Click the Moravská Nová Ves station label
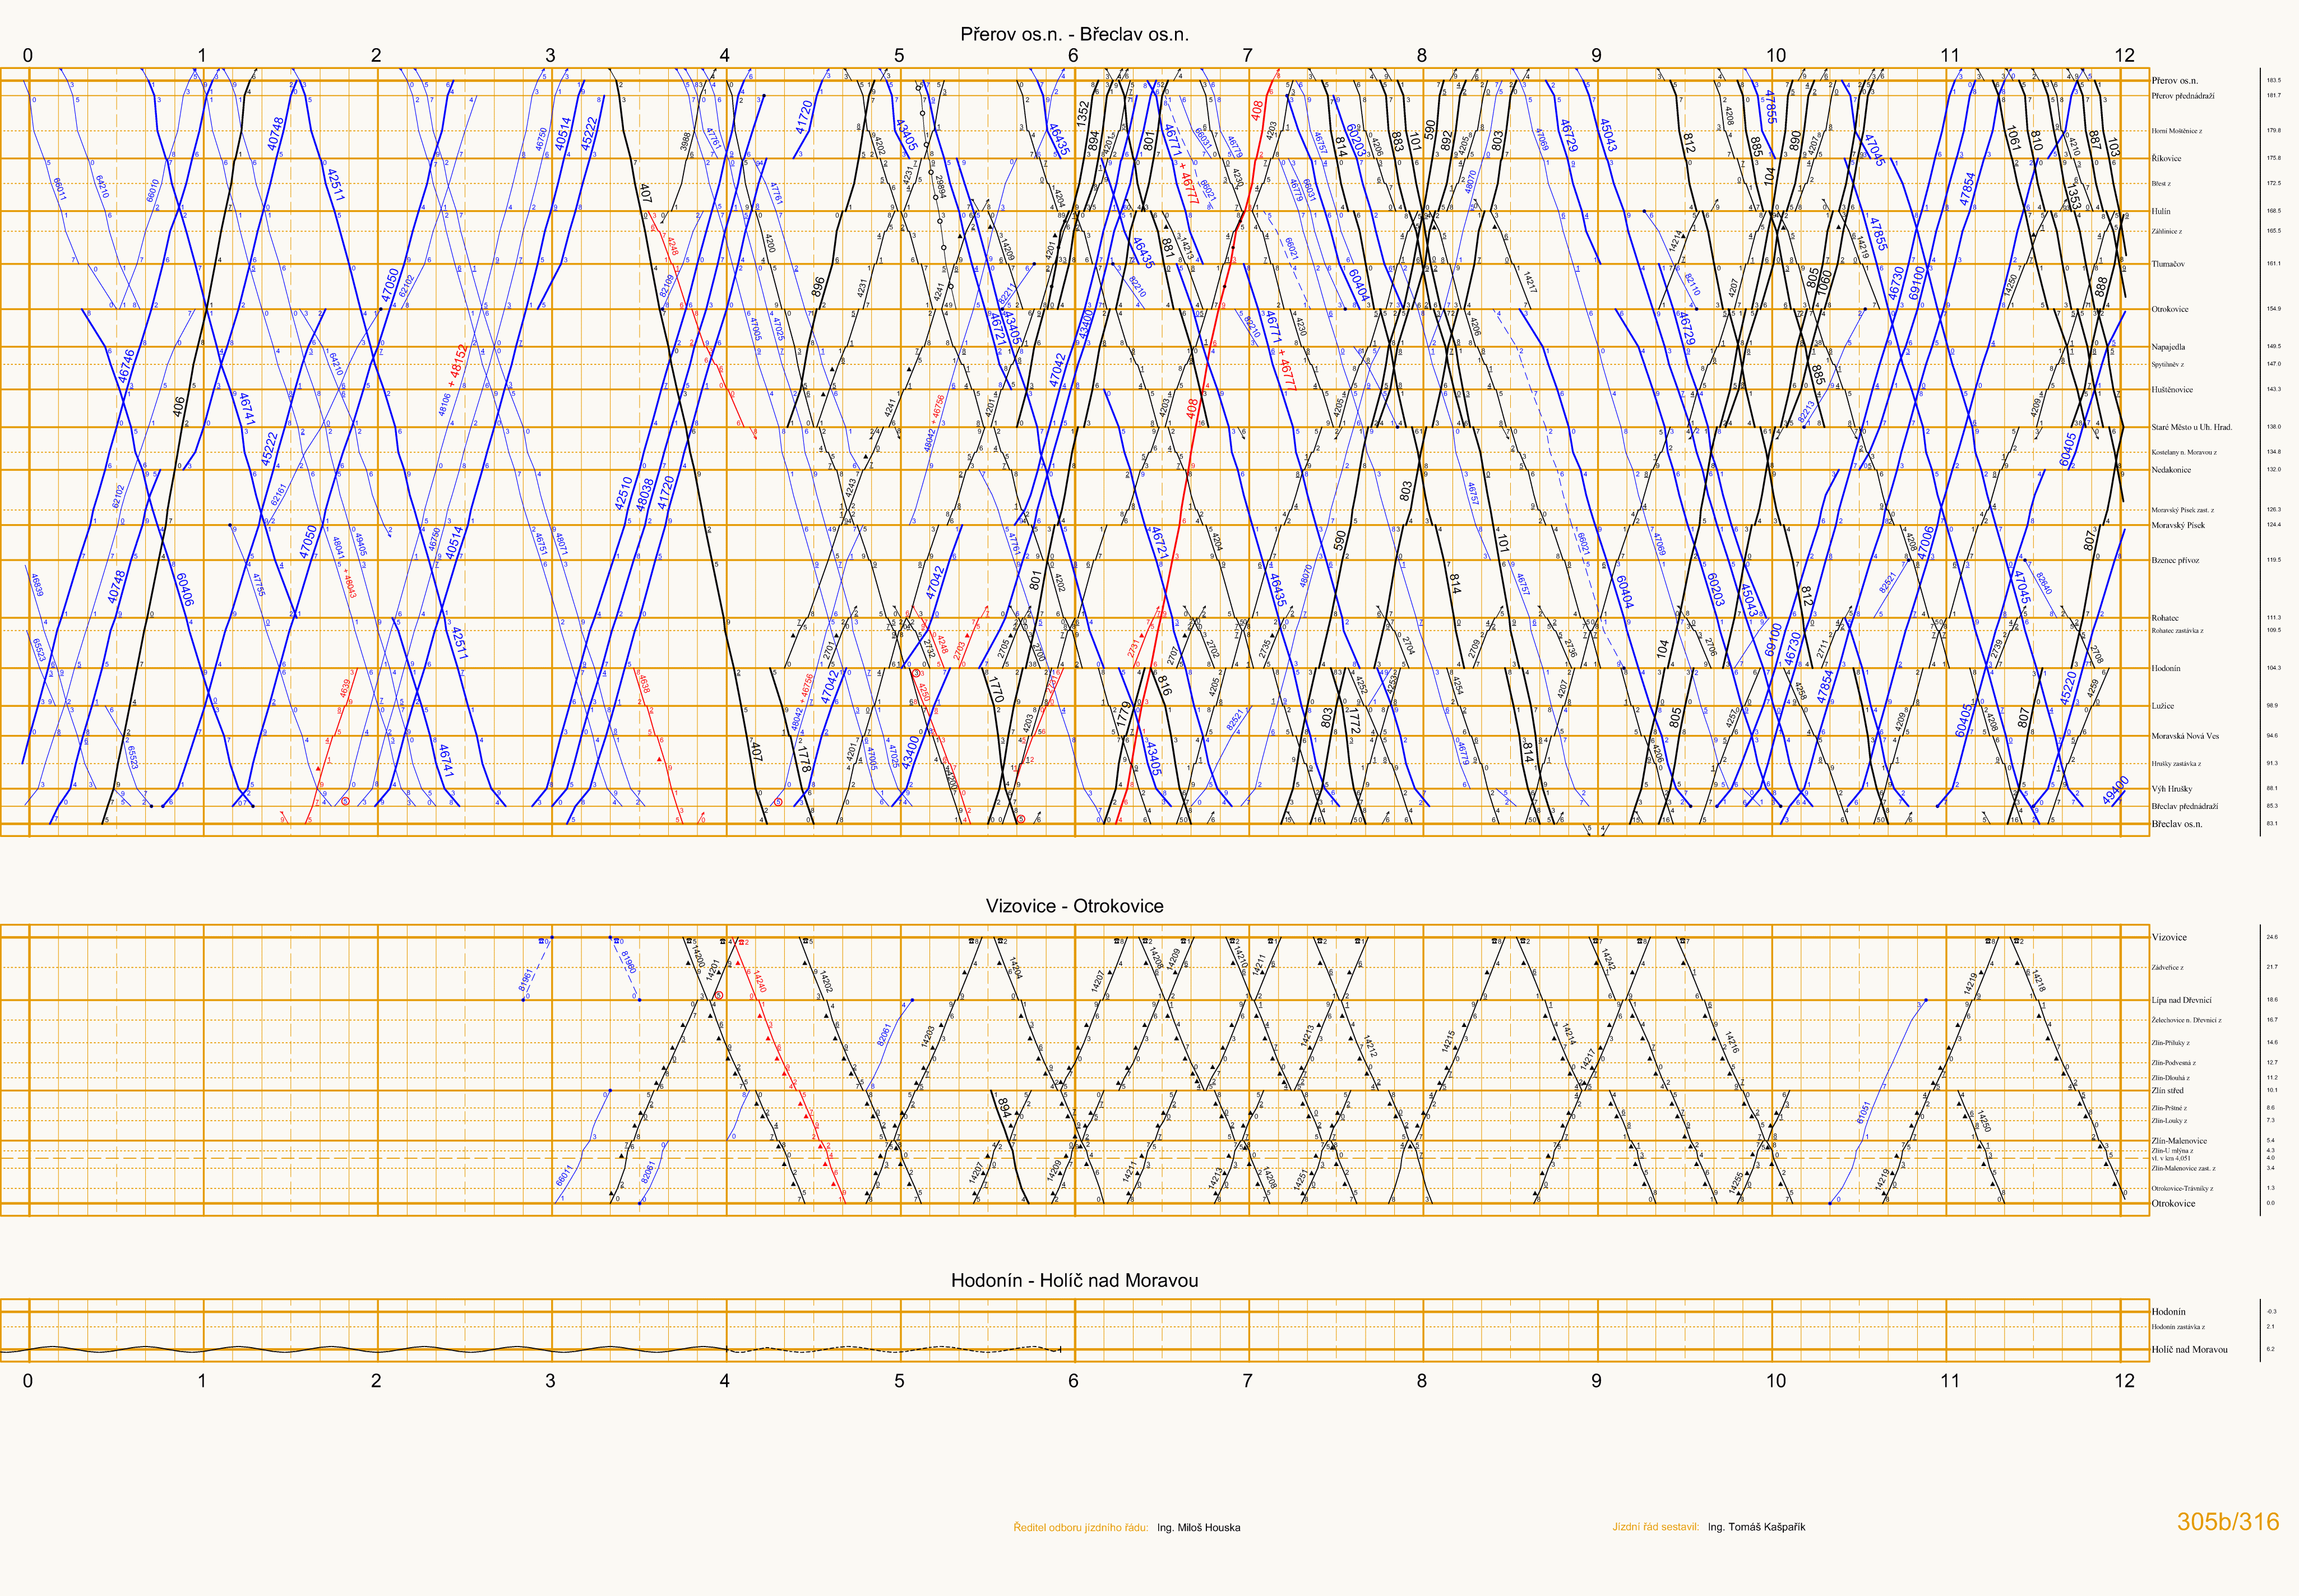Image resolution: width=2299 pixels, height=1596 pixels. click(x=2185, y=736)
